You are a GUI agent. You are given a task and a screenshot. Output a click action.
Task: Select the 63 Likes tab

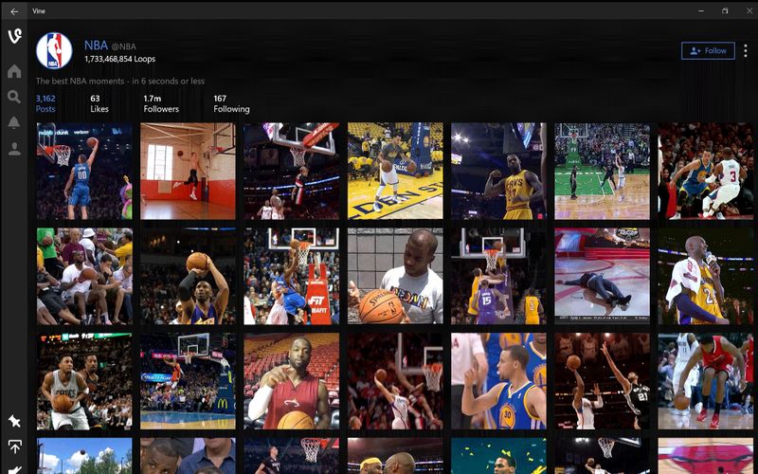point(99,103)
